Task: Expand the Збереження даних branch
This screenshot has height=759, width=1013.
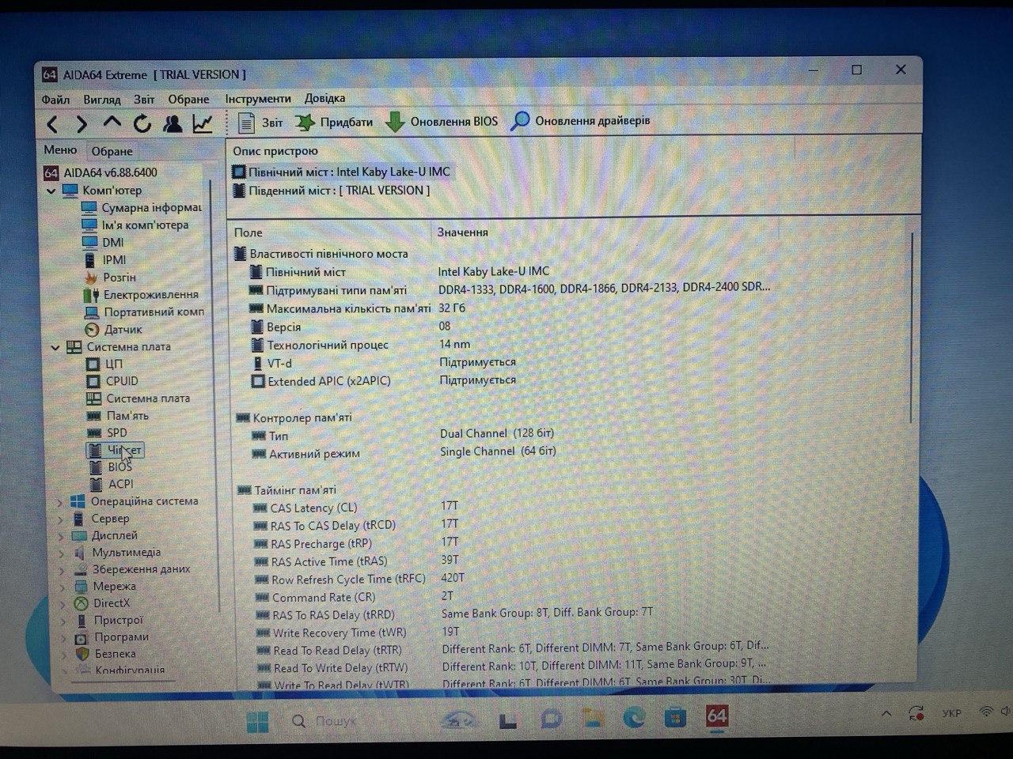Action: point(62,570)
